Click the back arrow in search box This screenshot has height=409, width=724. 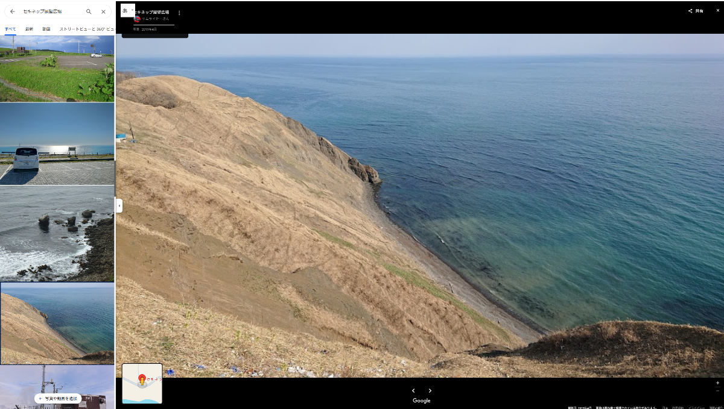click(12, 11)
